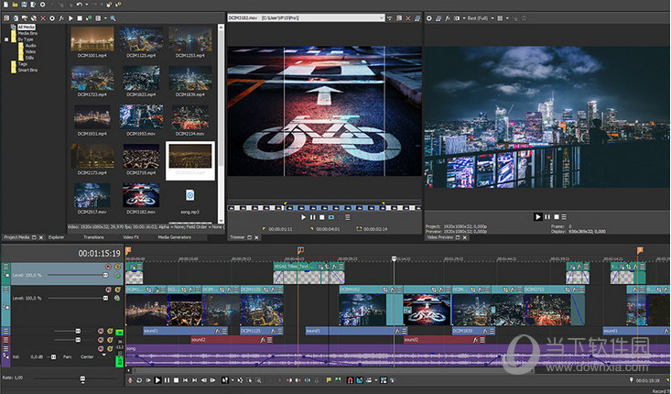Screen dimensions: 671x394
Task: Click the Insert marker yellow flag icon
Action: pos(329,380)
